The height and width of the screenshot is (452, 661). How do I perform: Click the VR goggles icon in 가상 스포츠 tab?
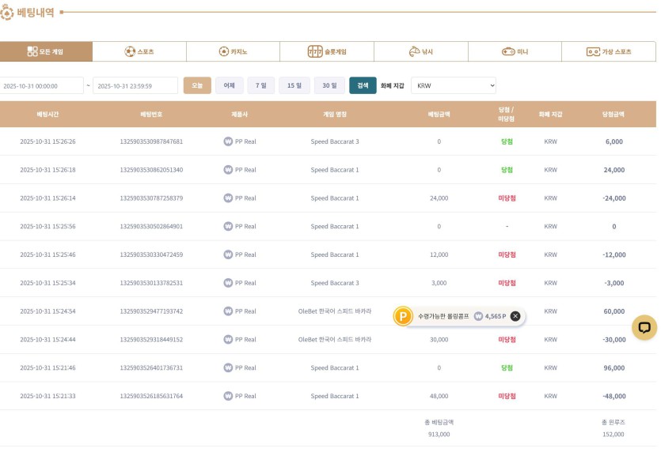point(593,52)
